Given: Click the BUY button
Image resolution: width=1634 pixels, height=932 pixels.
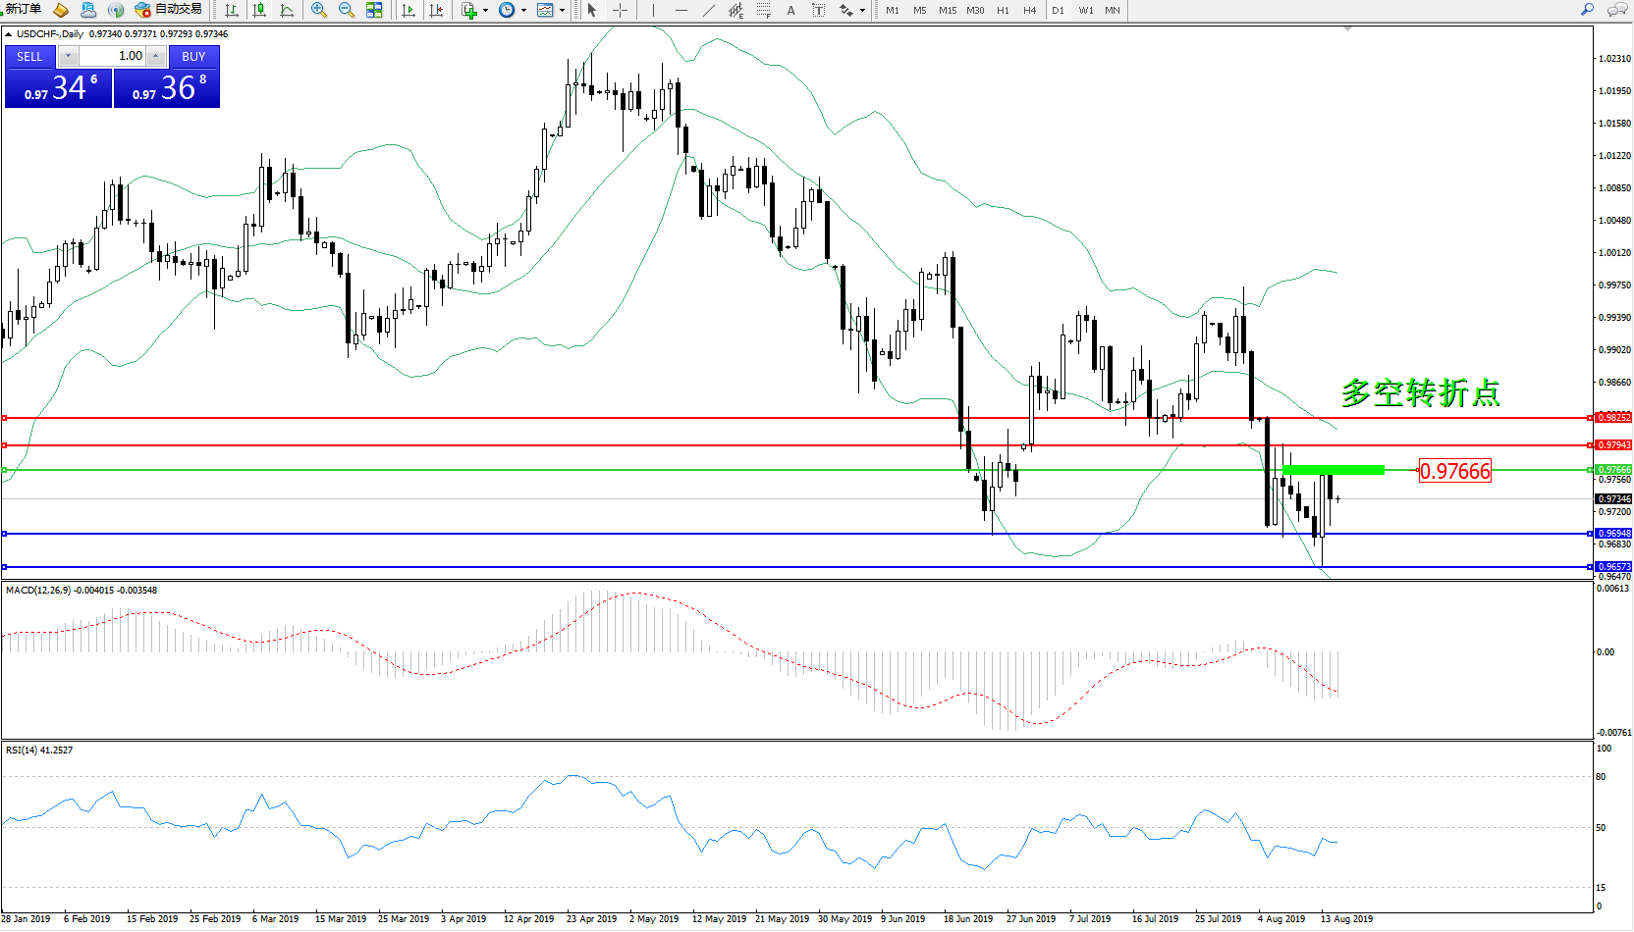Looking at the screenshot, I should click(x=193, y=56).
